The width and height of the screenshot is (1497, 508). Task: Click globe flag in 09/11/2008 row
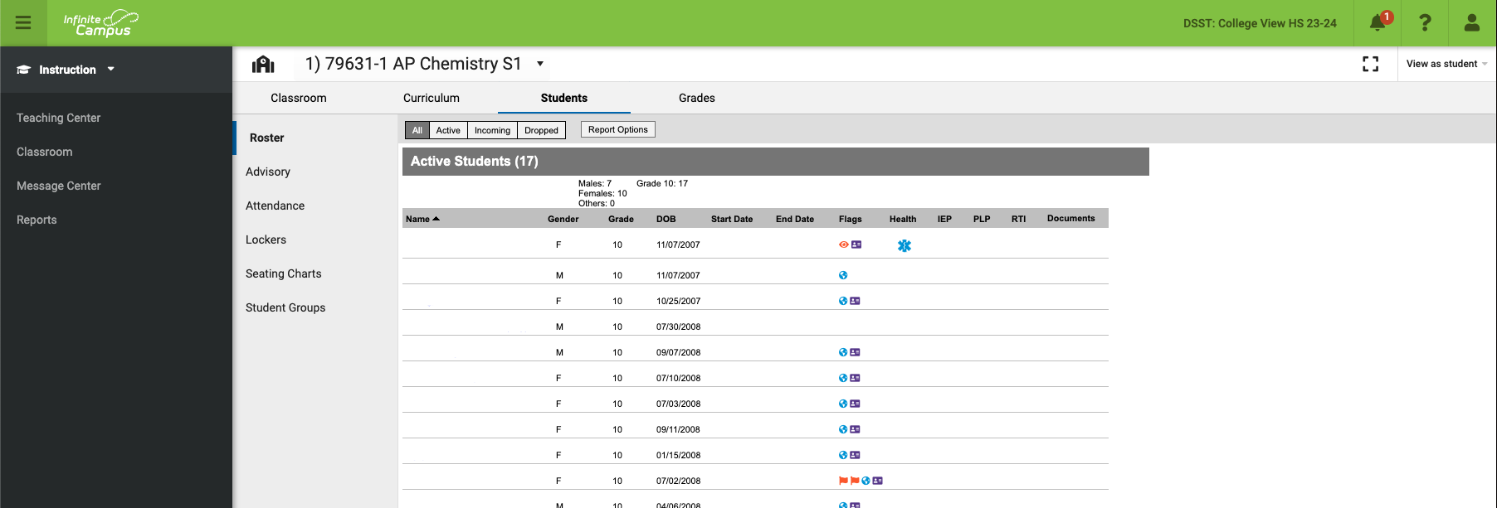click(x=843, y=429)
